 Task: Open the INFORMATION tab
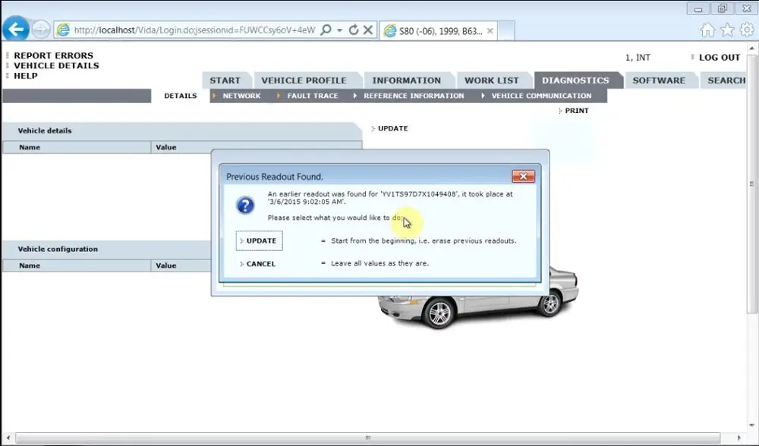pos(406,80)
